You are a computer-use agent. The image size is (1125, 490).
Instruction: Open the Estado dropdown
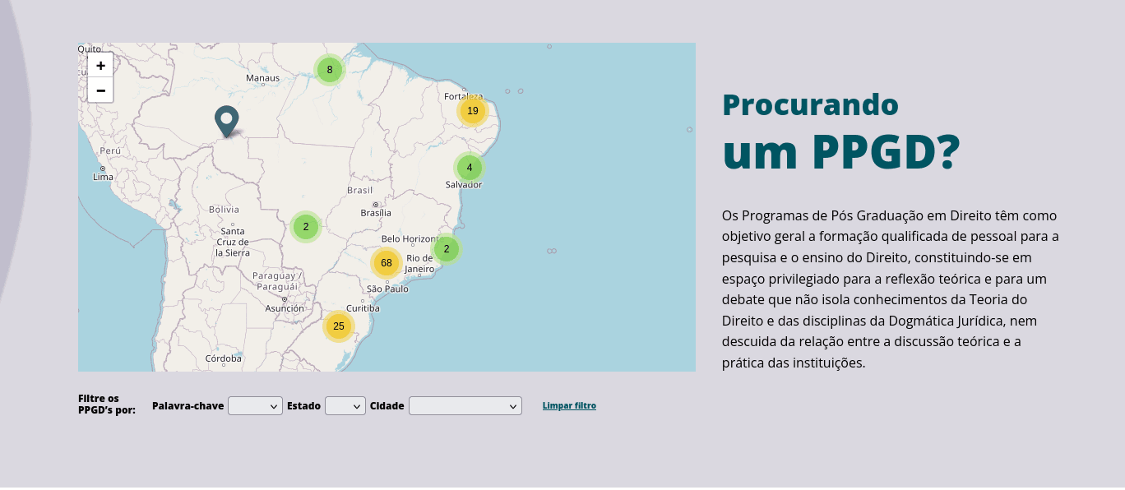345,406
